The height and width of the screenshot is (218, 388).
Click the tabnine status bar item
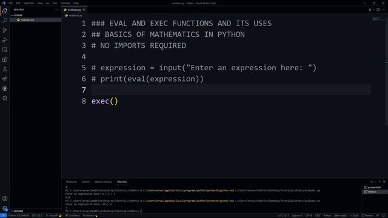point(90,216)
